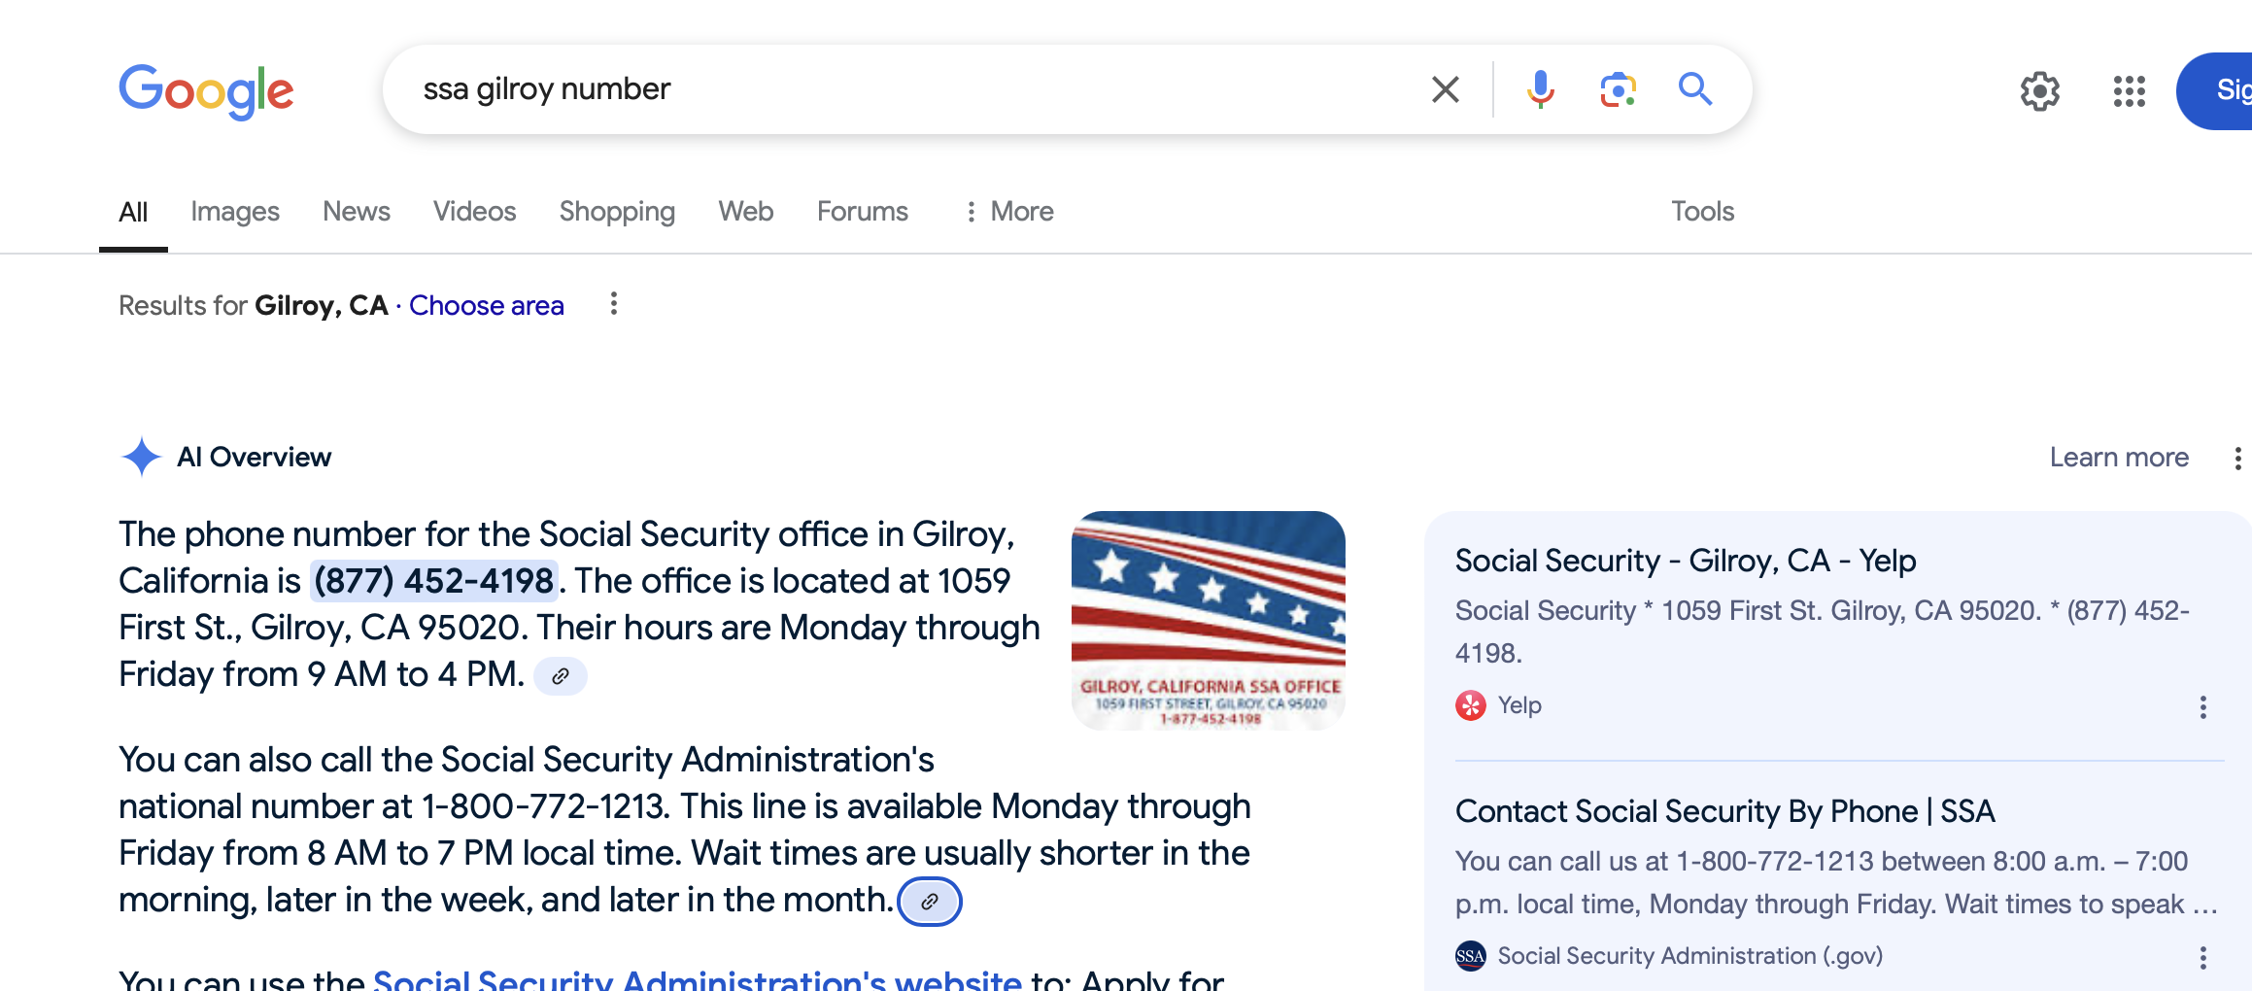Expand the More search filters menu

[1008, 212]
